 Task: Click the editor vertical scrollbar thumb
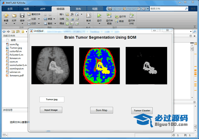[192, 49]
